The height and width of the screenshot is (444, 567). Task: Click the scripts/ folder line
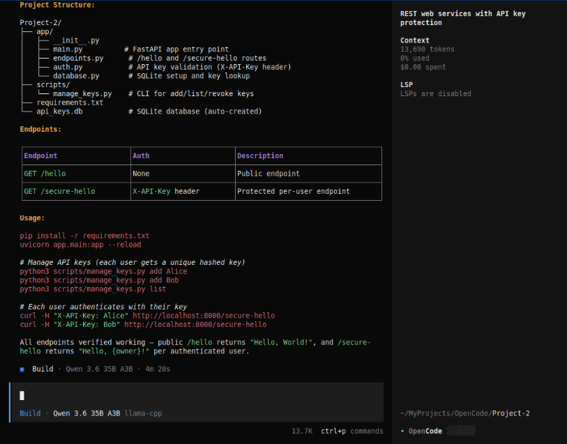(53, 85)
